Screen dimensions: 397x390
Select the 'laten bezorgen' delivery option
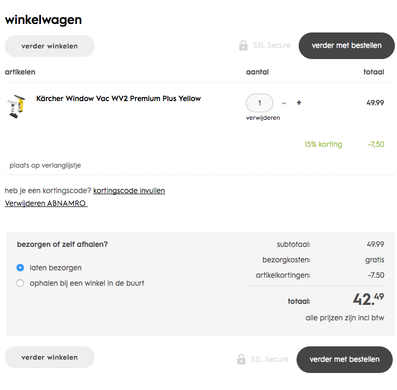click(20, 268)
